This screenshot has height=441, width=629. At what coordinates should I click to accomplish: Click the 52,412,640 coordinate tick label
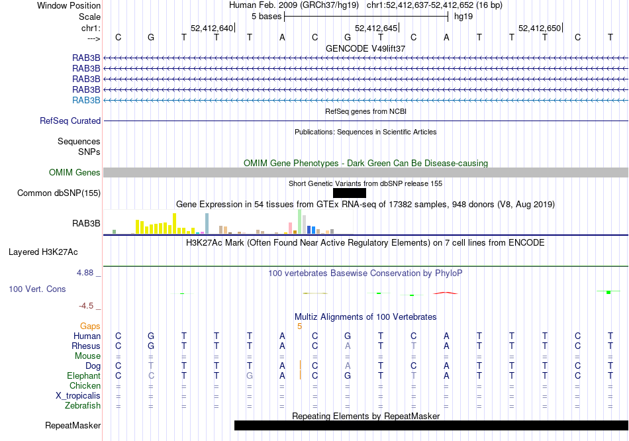click(x=211, y=28)
